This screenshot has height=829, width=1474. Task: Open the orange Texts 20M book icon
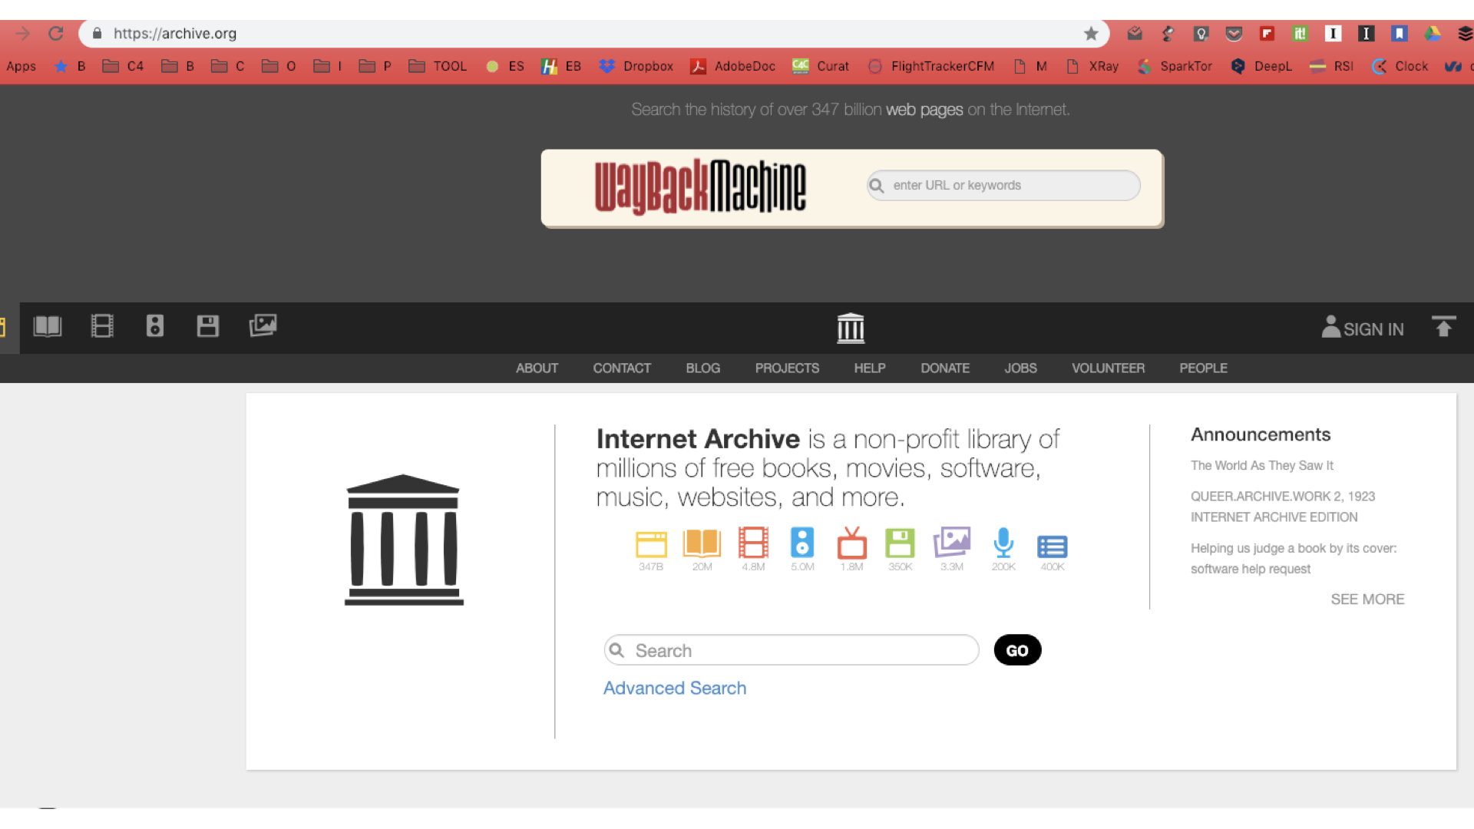pyautogui.click(x=702, y=543)
